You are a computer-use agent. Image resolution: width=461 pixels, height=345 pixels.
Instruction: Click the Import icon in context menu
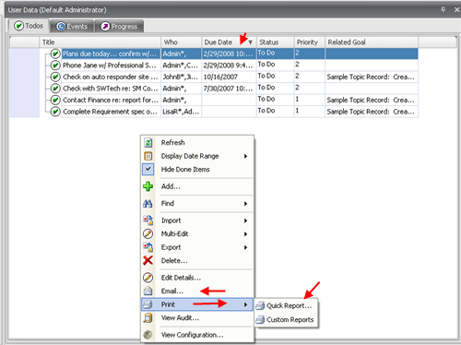tap(148, 220)
